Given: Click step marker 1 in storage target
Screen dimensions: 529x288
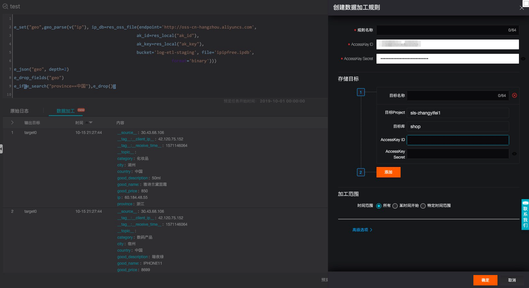Looking at the screenshot, I should 361,92.
